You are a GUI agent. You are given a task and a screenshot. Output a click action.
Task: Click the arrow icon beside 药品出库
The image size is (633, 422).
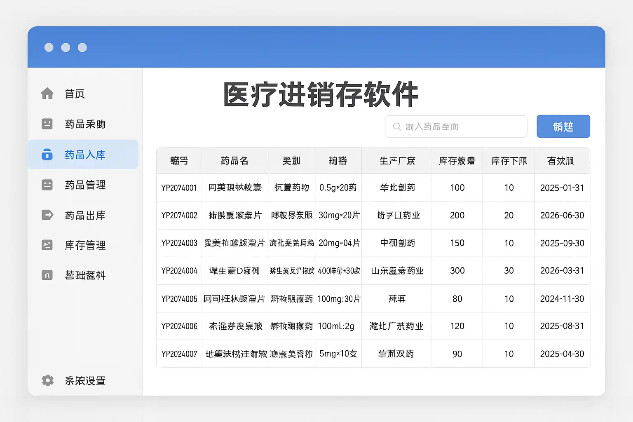(x=47, y=215)
